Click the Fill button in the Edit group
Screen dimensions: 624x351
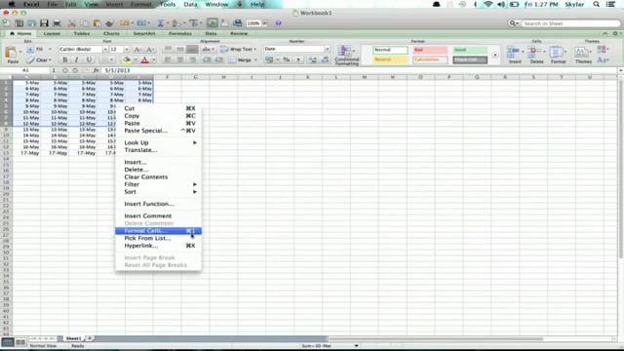point(39,50)
